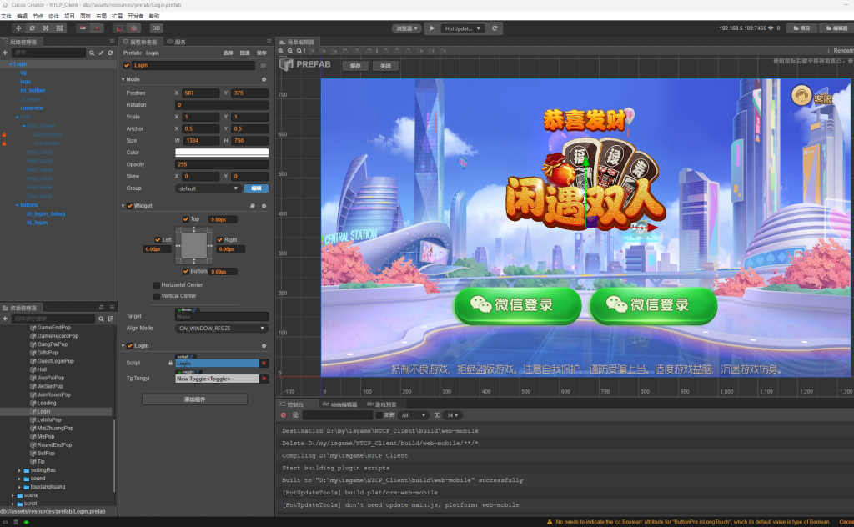Open the HotUpdat... scene dropdown

point(462,28)
